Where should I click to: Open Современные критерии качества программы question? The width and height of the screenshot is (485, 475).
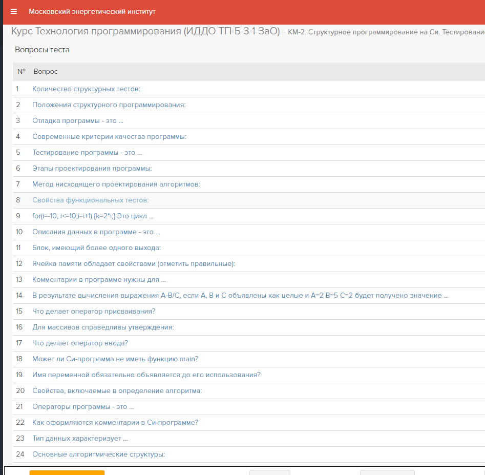pyautogui.click(x=110, y=137)
